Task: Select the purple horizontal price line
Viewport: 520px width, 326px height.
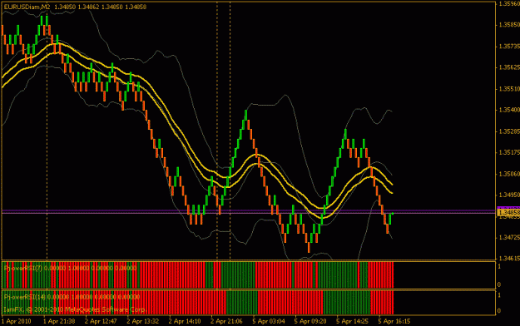Action: [249, 210]
